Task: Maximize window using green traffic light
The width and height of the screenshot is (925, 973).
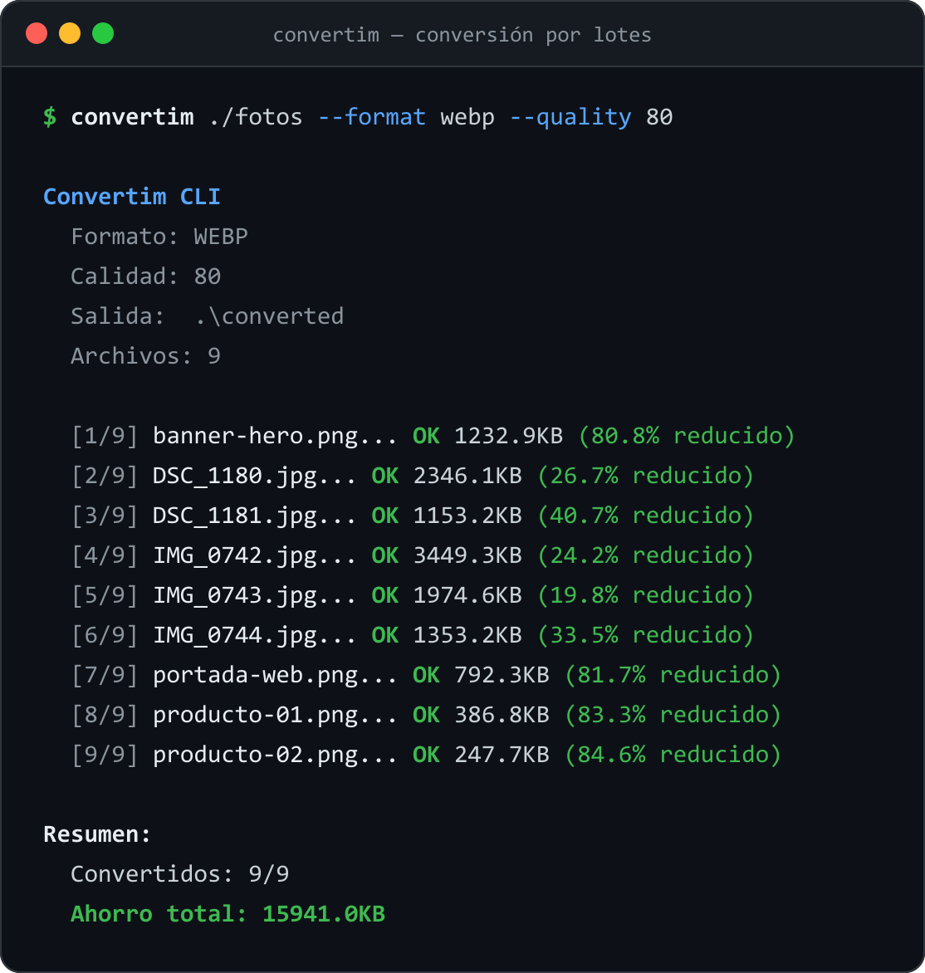Action: click(103, 33)
